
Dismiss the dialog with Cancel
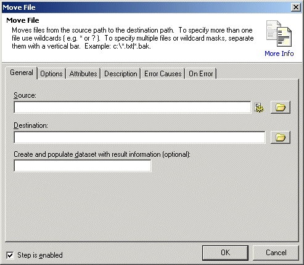tap(276, 253)
